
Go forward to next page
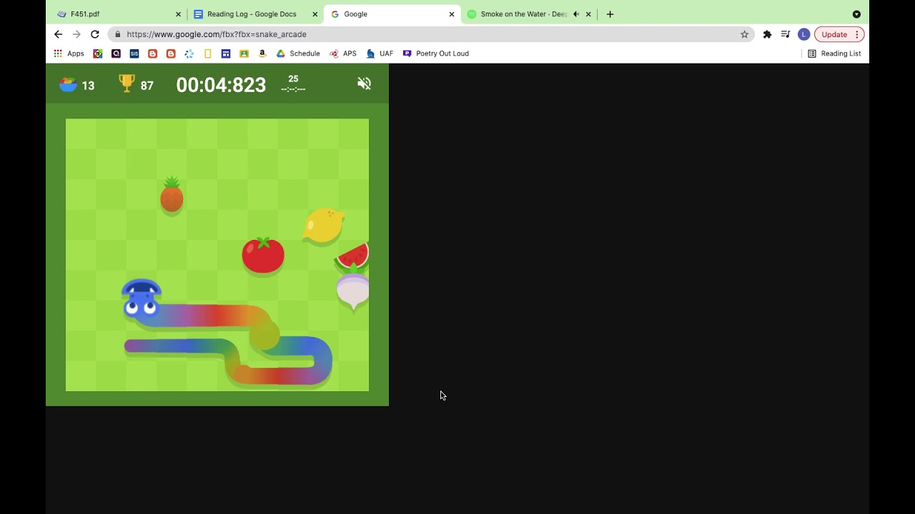pos(76,34)
